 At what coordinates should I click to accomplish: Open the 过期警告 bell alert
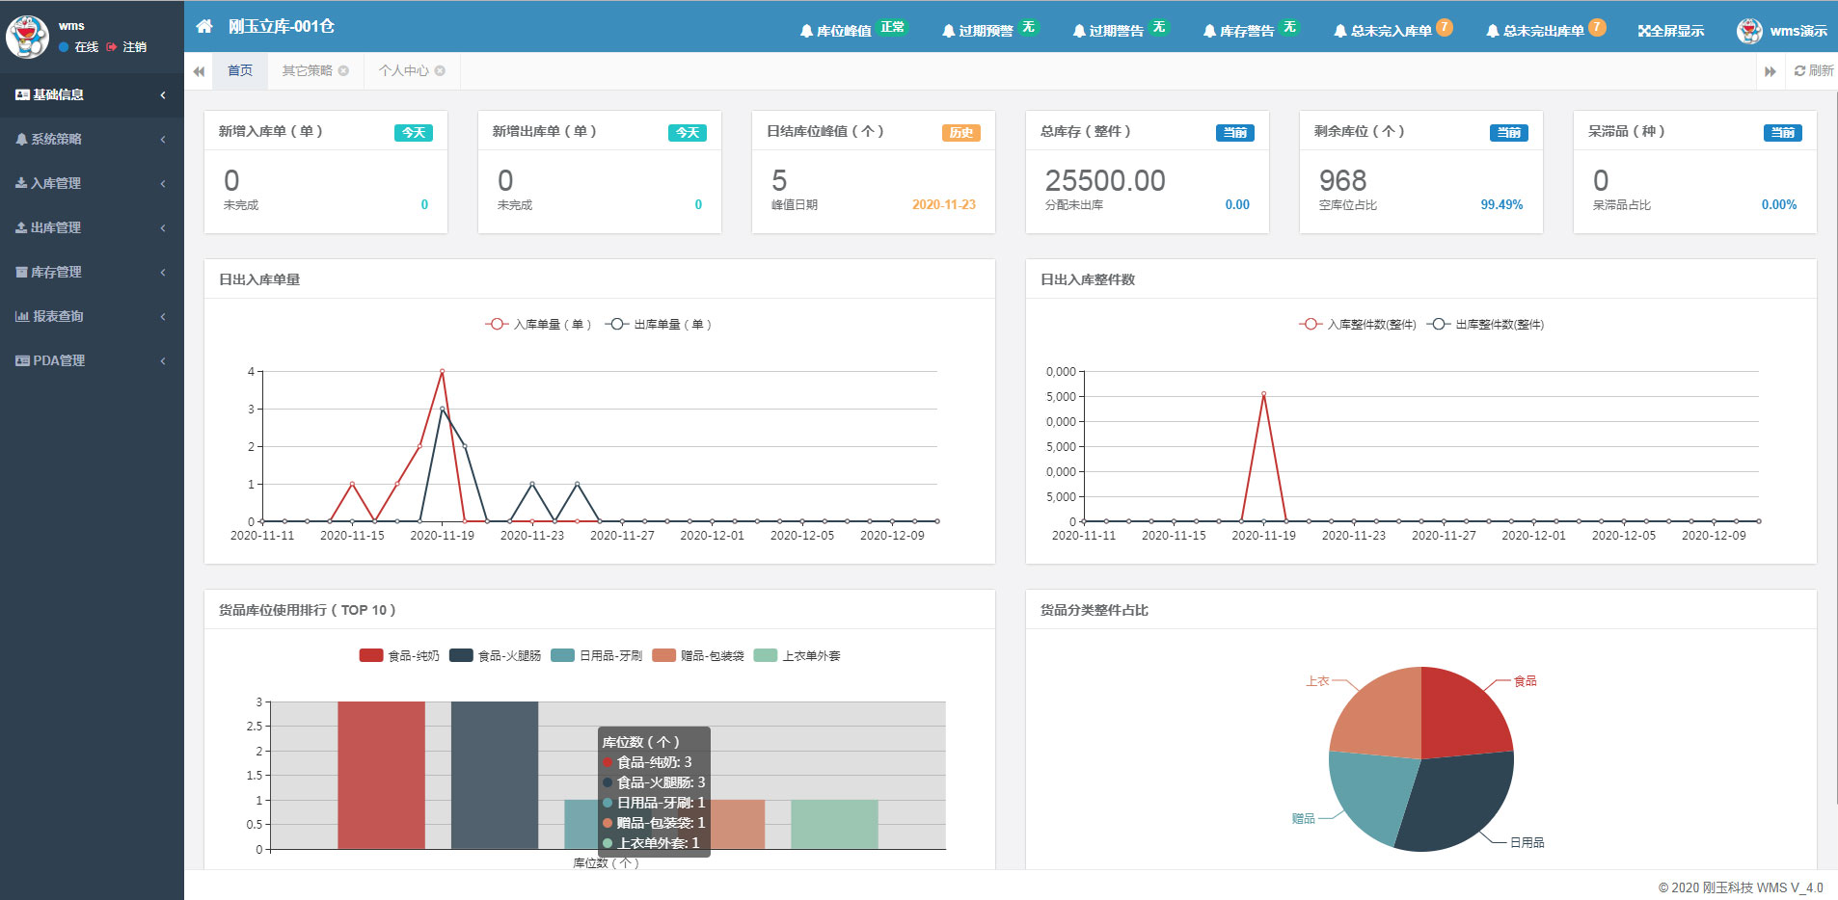(1108, 31)
